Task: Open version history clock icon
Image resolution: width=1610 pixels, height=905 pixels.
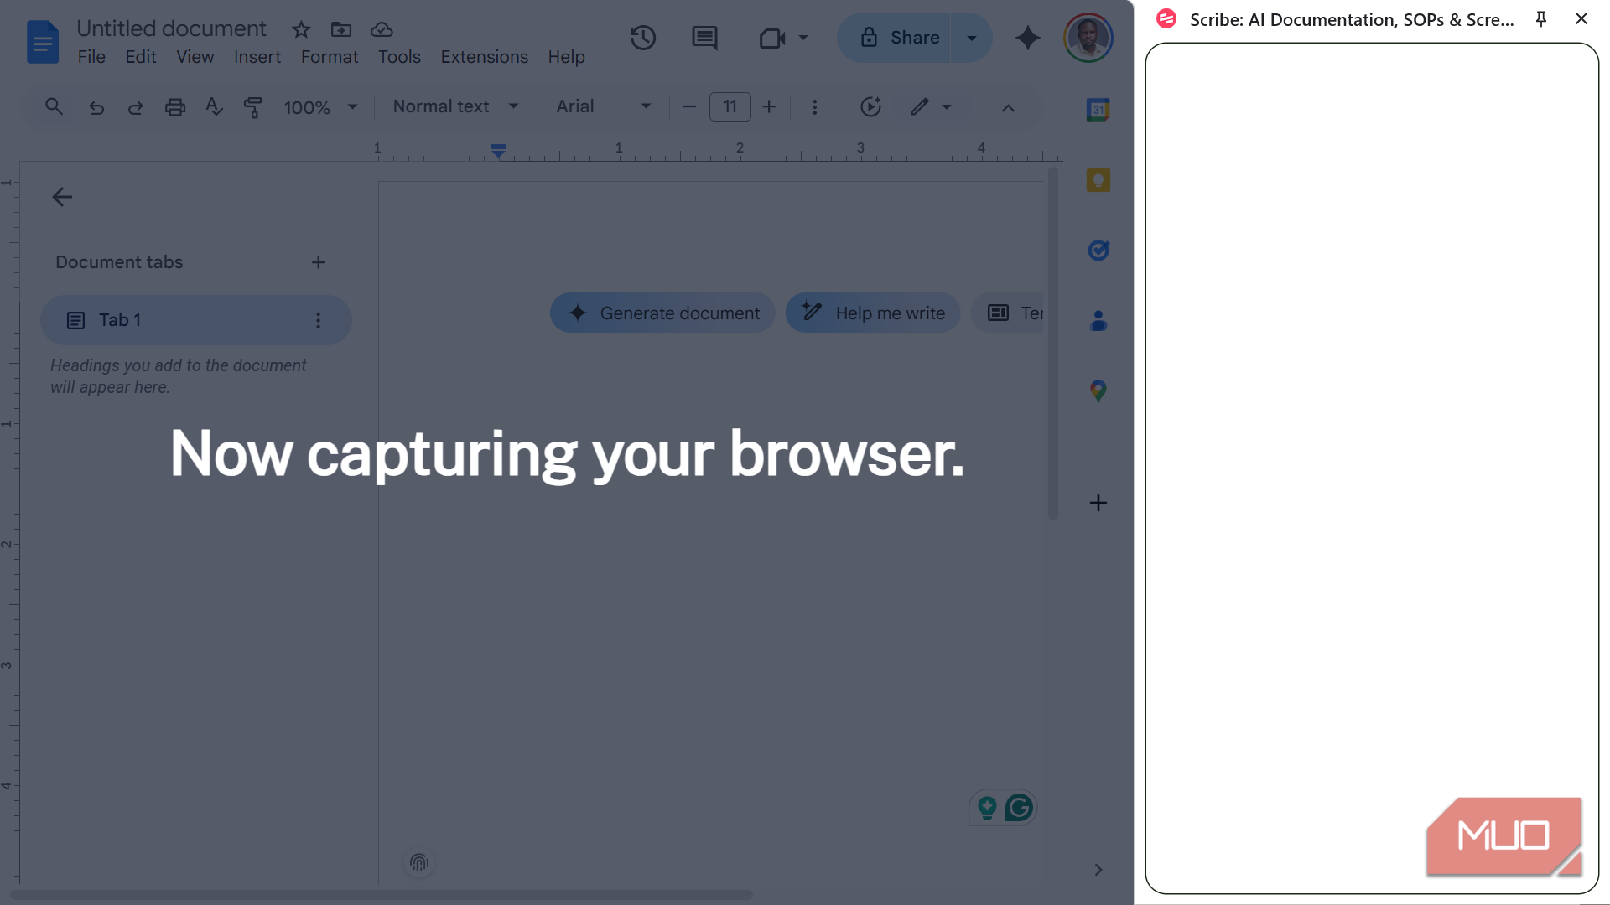Action: click(x=643, y=38)
